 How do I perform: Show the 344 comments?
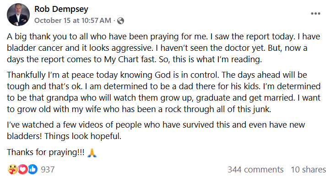click(255, 169)
